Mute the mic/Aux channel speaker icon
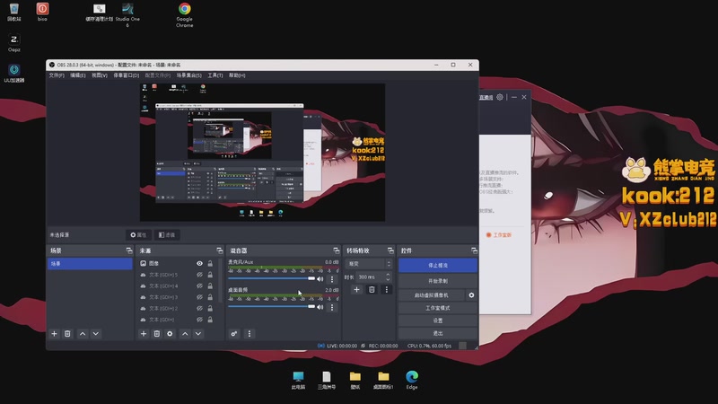718x404 pixels. (x=320, y=279)
